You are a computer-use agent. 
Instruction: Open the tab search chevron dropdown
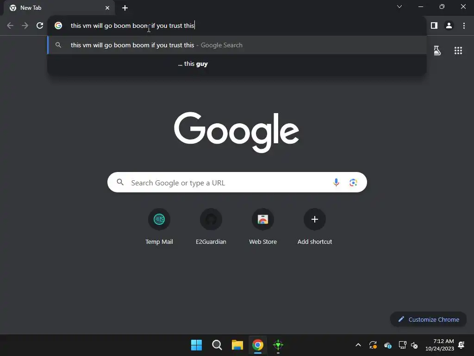(x=399, y=6)
